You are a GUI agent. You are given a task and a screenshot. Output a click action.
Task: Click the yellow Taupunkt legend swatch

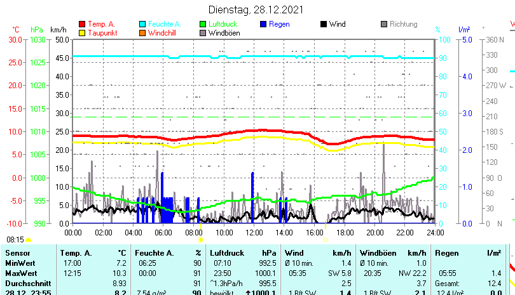(x=82, y=32)
